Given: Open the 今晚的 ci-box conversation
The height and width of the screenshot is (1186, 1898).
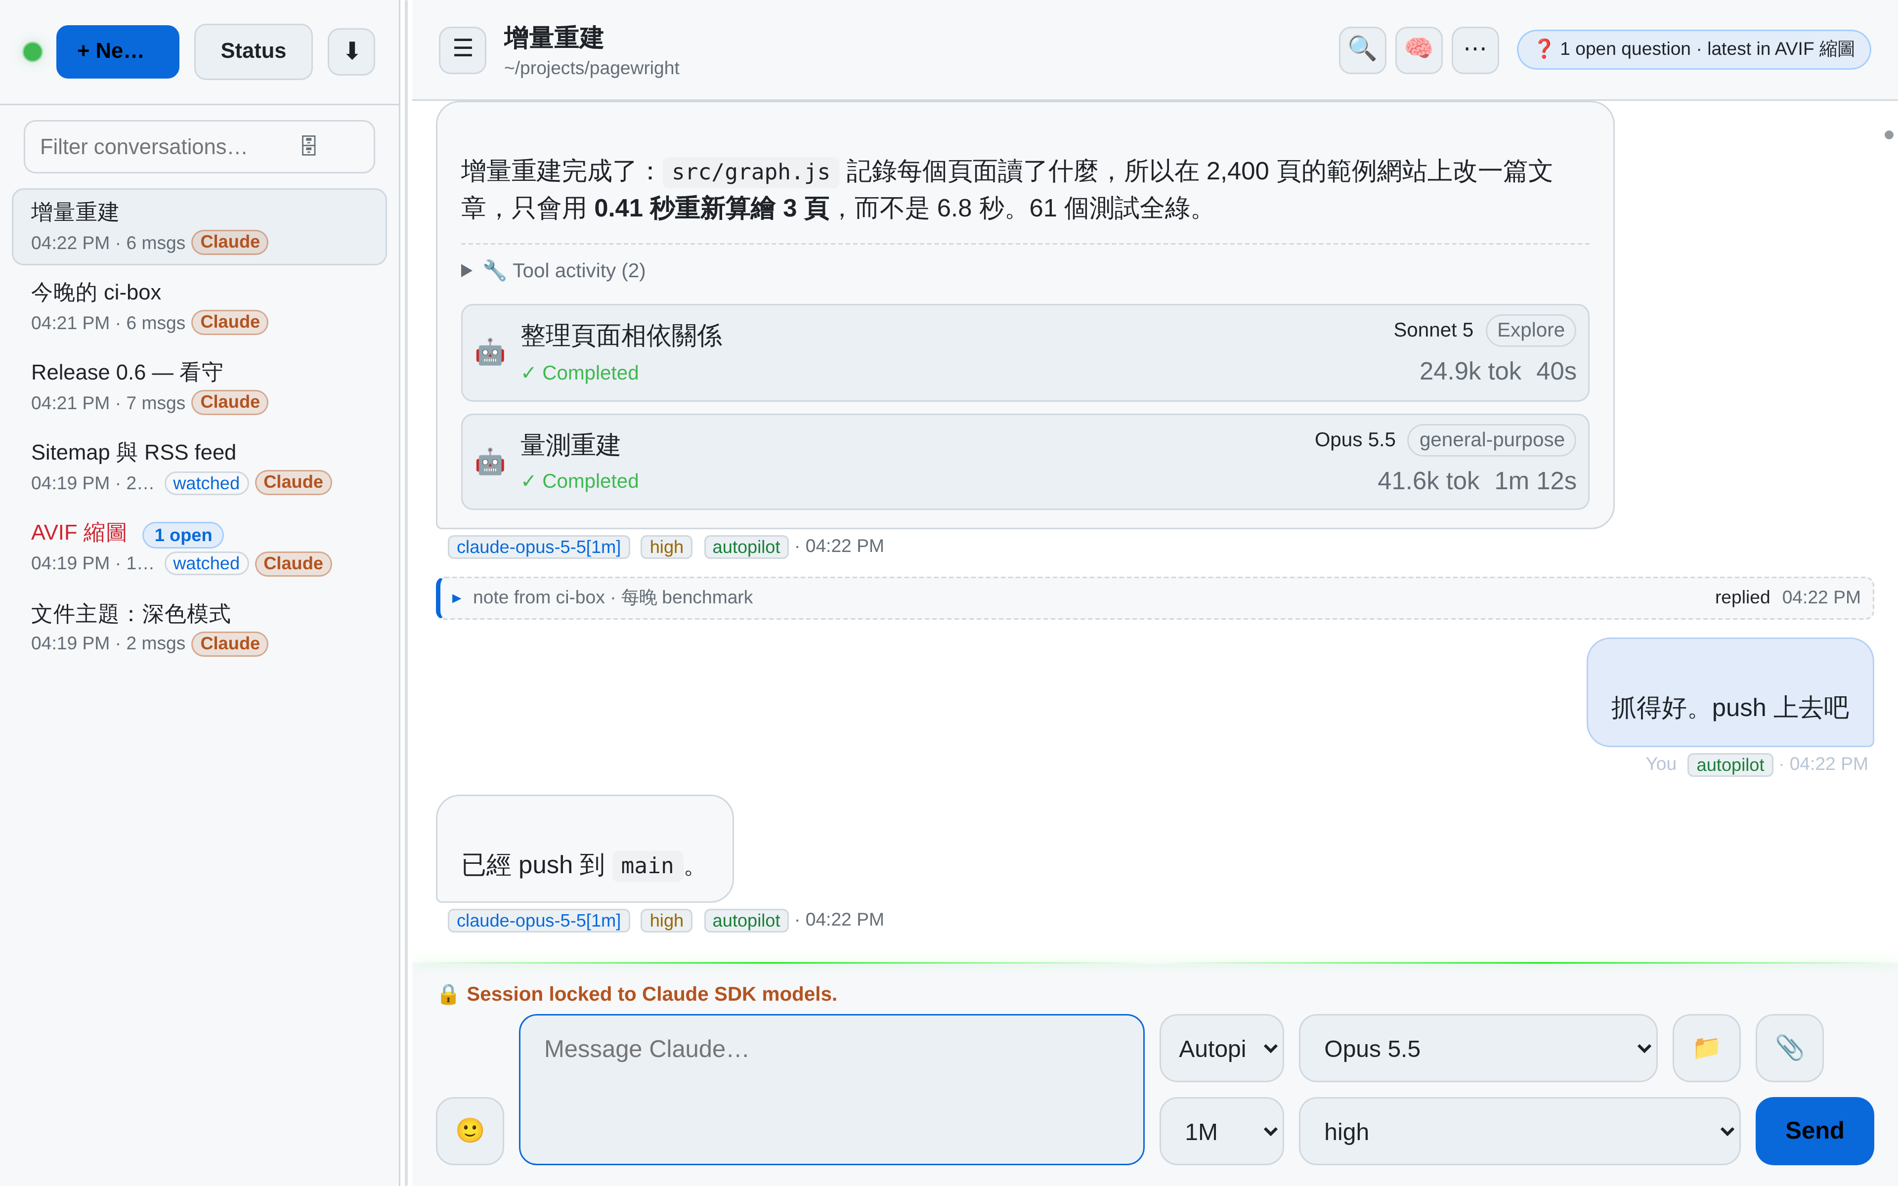Looking at the screenshot, I should 199,307.
